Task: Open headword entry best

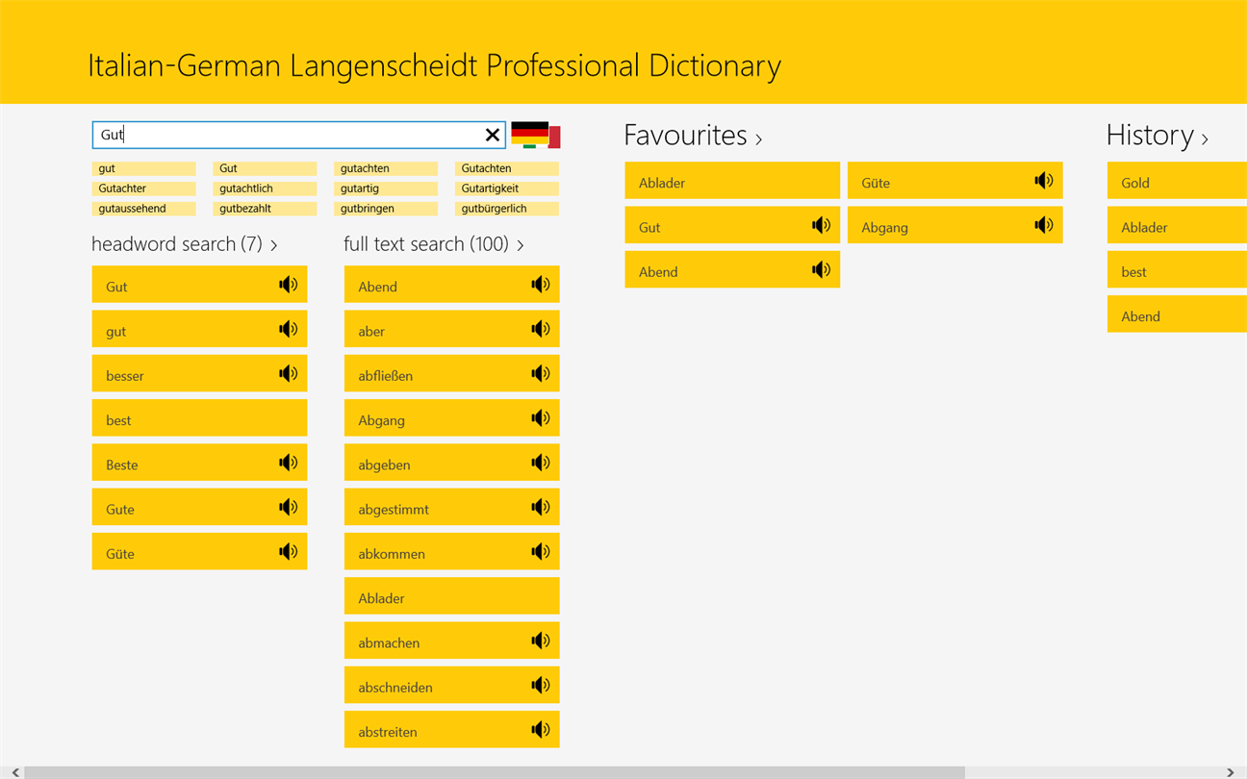Action: click(199, 418)
